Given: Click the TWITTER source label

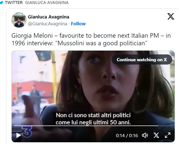Looking at the screenshot, I should [14, 3].
